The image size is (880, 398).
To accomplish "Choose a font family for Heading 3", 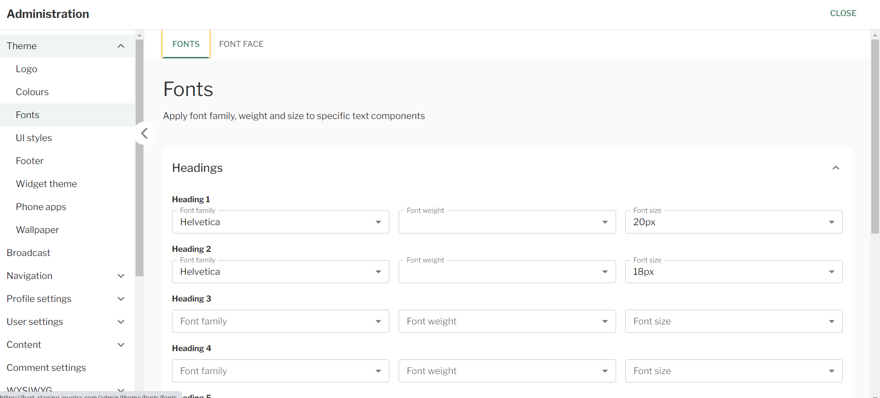I will click(280, 322).
